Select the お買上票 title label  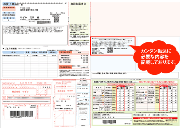9,4
